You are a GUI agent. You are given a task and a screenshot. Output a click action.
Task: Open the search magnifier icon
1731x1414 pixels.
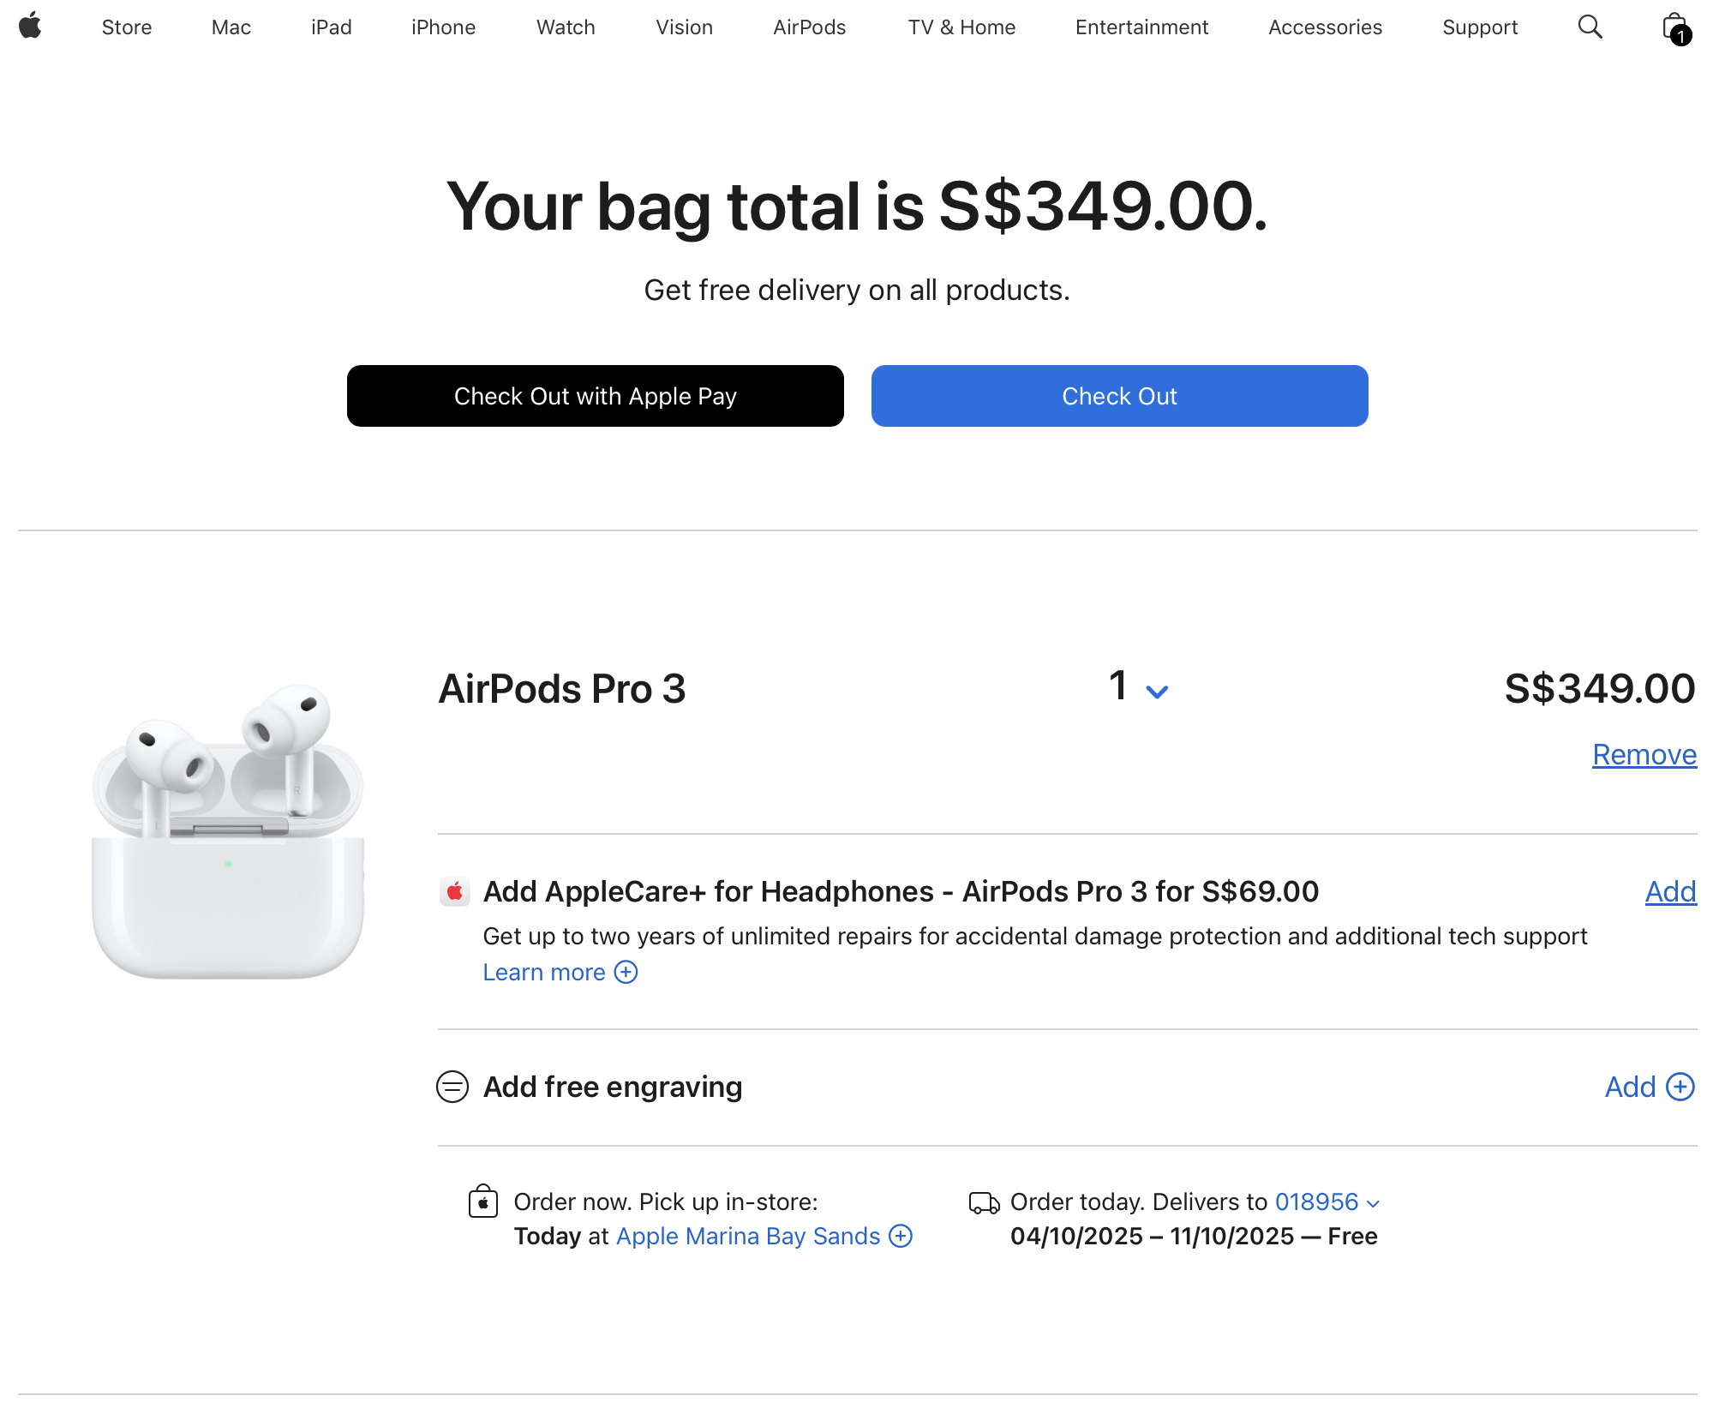1590,27
